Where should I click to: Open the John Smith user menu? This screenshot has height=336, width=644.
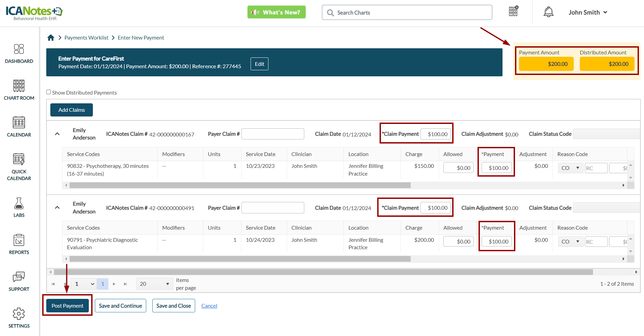[x=588, y=12]
